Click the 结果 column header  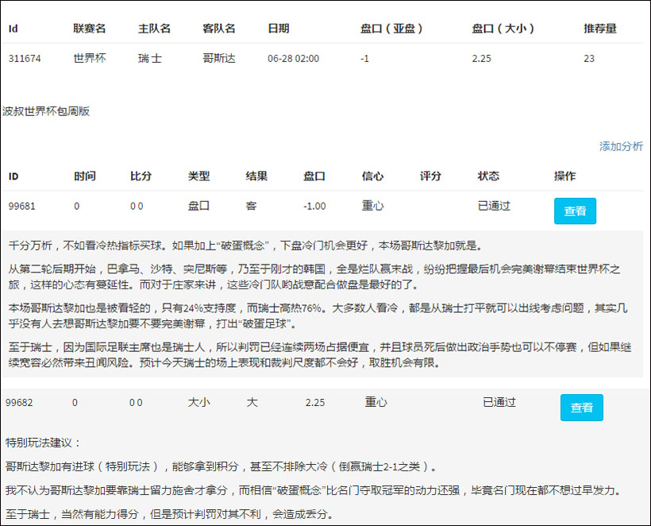(256, 176)
